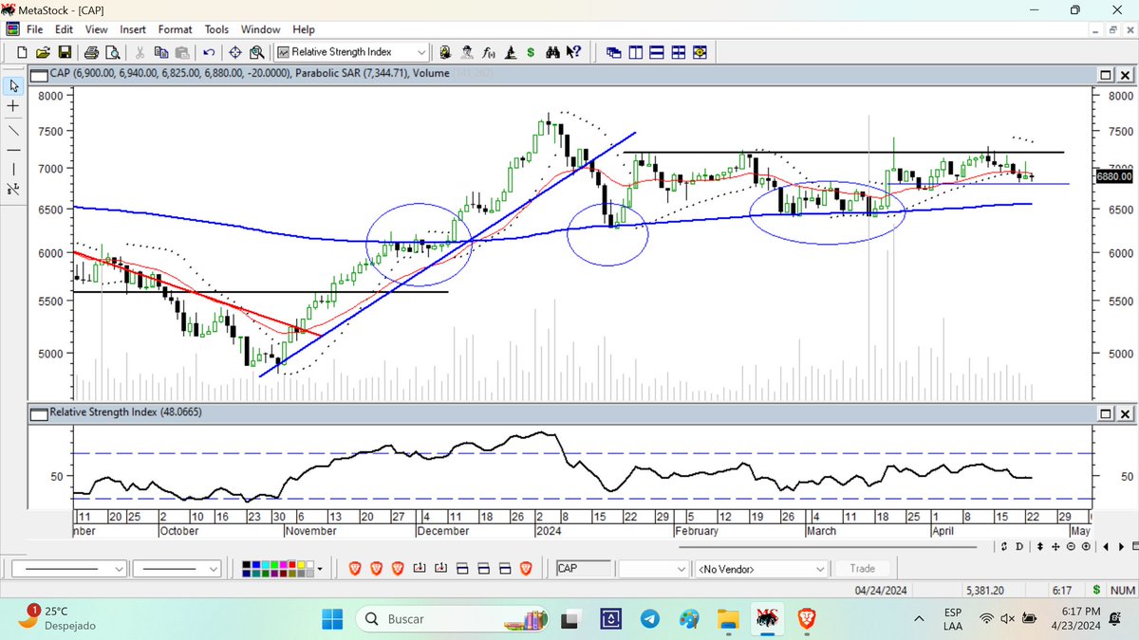
Task: Activate the What's This help pointer icon
Action: coord(573,52)
